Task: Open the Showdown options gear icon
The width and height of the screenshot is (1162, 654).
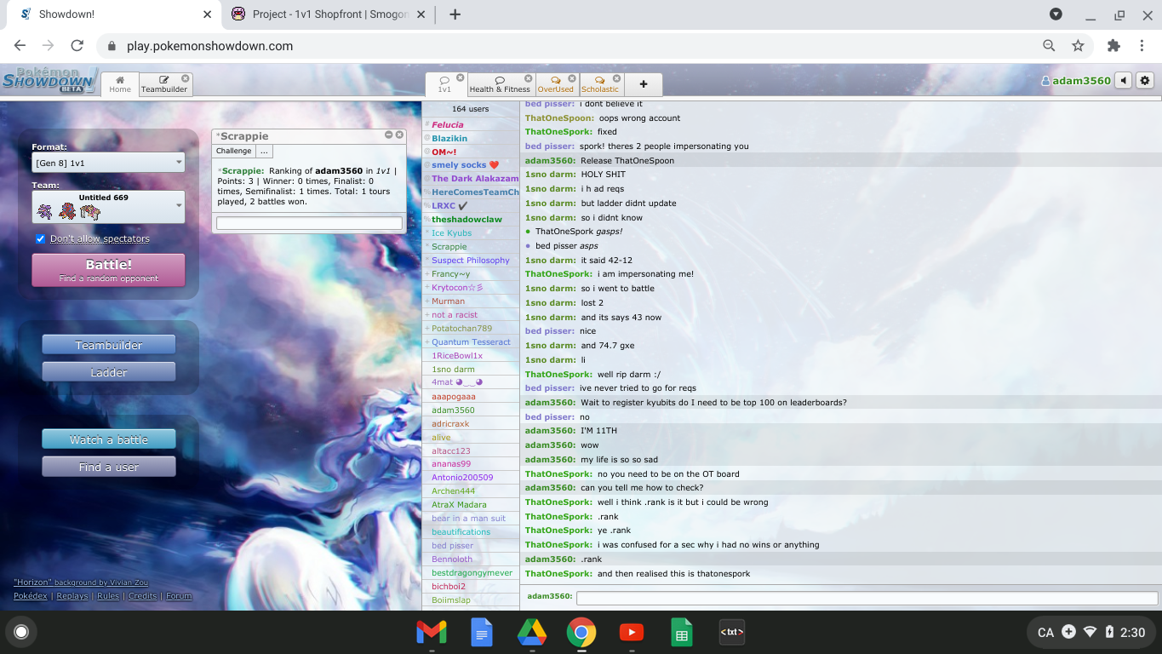Action: (1145, 80)
